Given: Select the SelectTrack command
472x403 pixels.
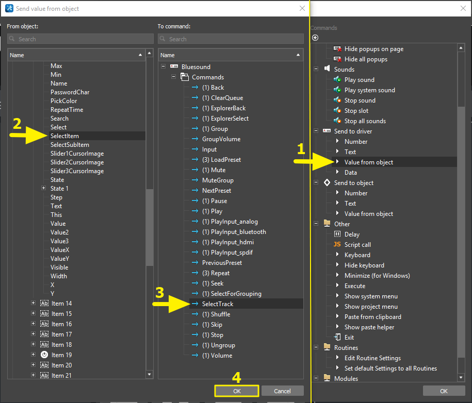Looking at the screenshot, I should [x=217, y=304].
